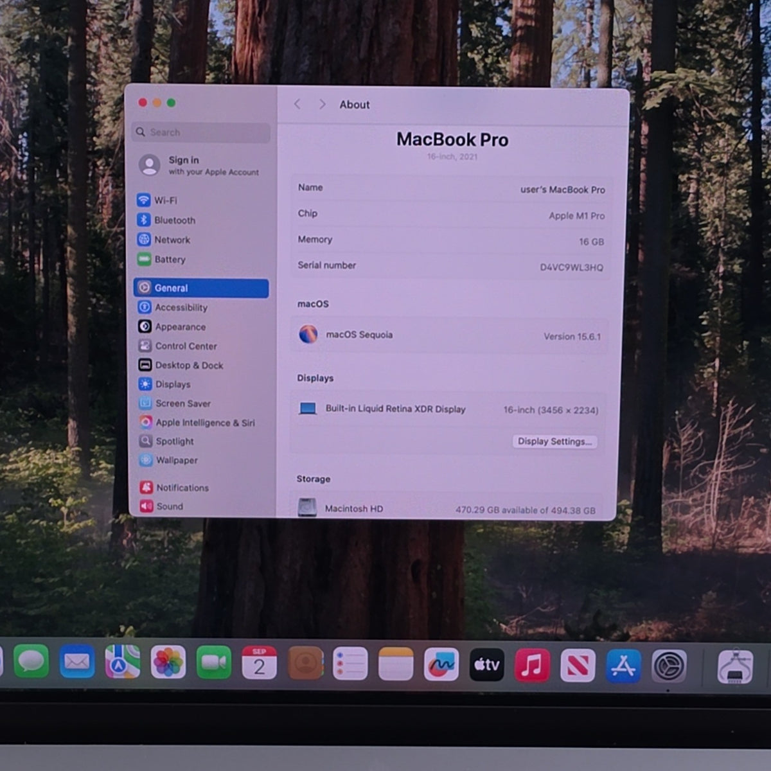Screen dimensions: 771x771
Task: Click the macOS Sequoia logo icon
Action: pos(308,334)
